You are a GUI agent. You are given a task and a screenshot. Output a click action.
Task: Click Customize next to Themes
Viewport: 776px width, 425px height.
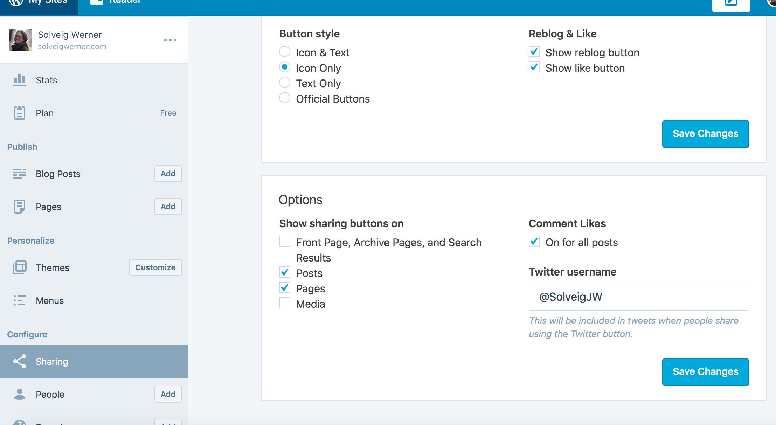[x=155, y=267]
